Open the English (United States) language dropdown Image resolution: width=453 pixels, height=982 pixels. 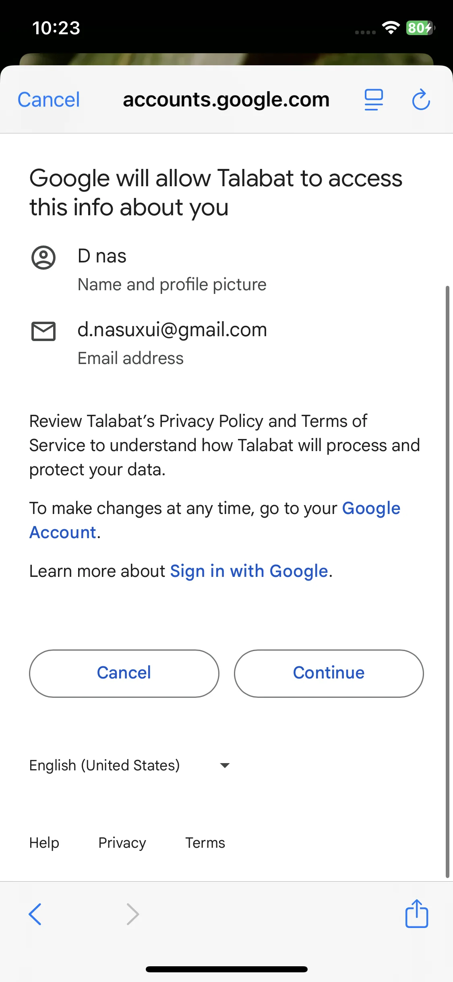click(x=105, y=765)
